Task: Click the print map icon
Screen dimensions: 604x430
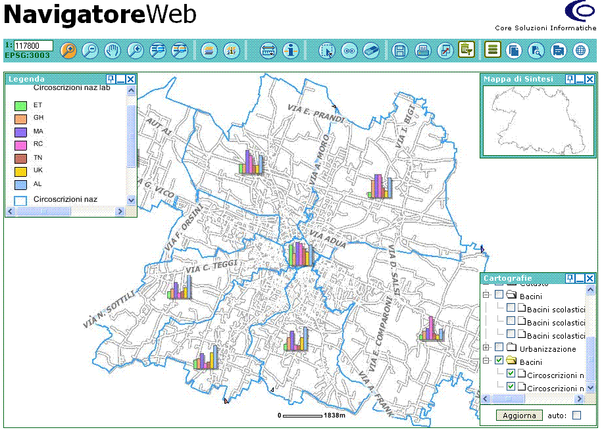Action: point(422,50)
